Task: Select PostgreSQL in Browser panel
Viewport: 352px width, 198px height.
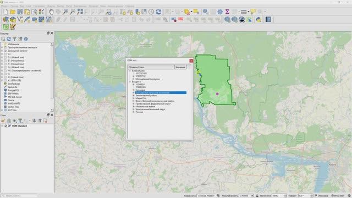Action: [x=13, y=90]
